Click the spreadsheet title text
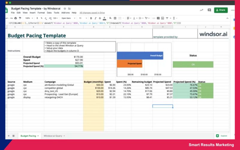Viewport: 240px width, 150px height. pyautogui.click(x=36, y=9)
